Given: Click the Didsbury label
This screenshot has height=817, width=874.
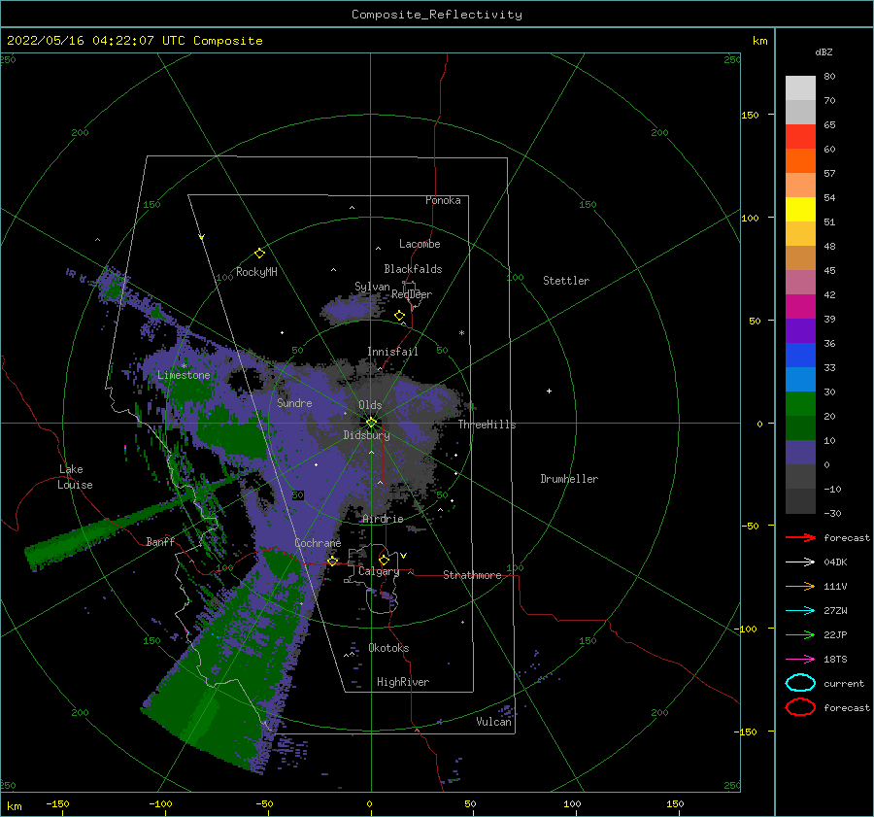Looking at the screenshot, I should point(366,435).
